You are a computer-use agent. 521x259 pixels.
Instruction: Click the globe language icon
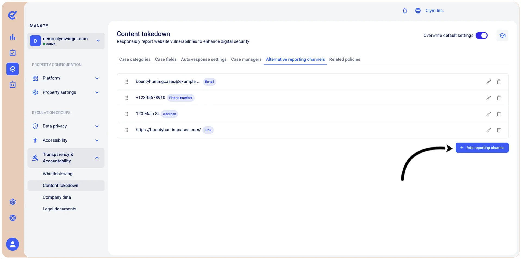click(x=418, y=11)
